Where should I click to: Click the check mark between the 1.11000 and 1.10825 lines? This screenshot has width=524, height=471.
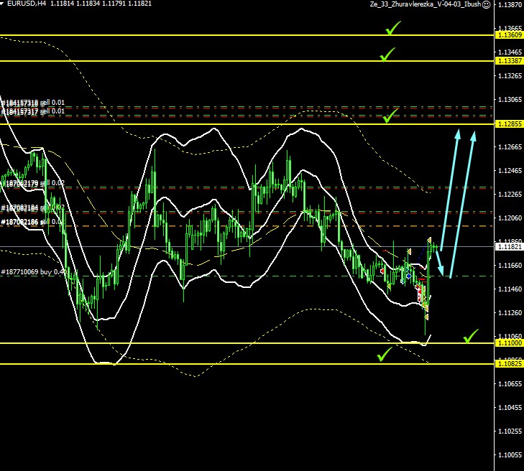click(385, 353)
